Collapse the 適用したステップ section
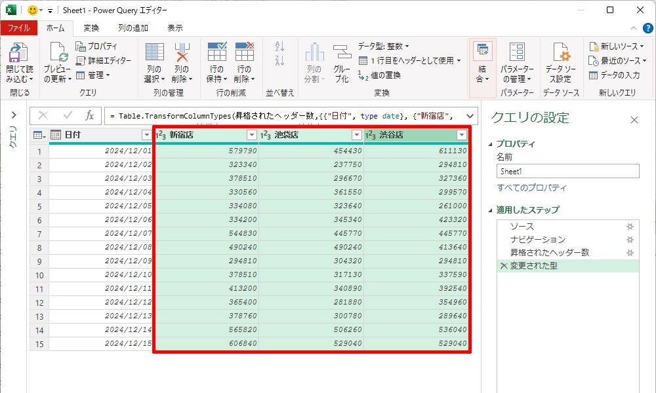The height and width of the screenshot is (393, 656). 491,210
